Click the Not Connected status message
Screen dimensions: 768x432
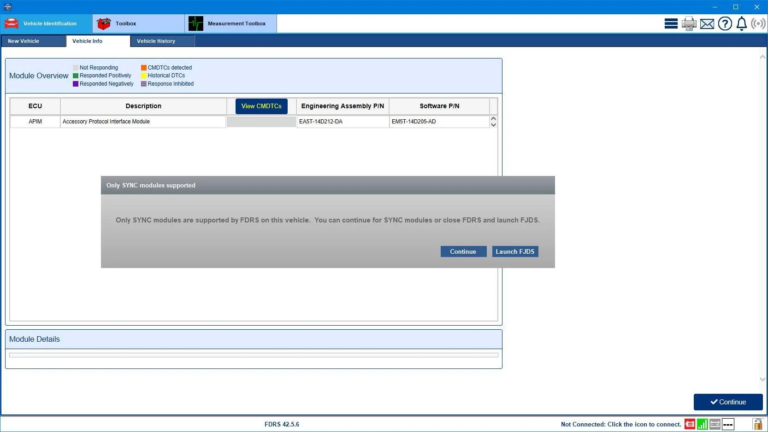point(621,424)
